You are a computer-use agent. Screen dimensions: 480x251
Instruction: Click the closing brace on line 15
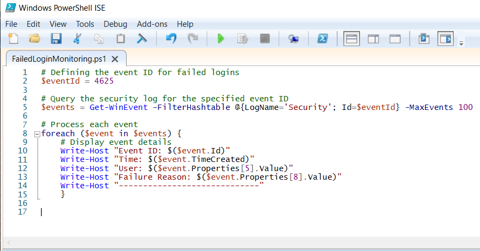63,195
